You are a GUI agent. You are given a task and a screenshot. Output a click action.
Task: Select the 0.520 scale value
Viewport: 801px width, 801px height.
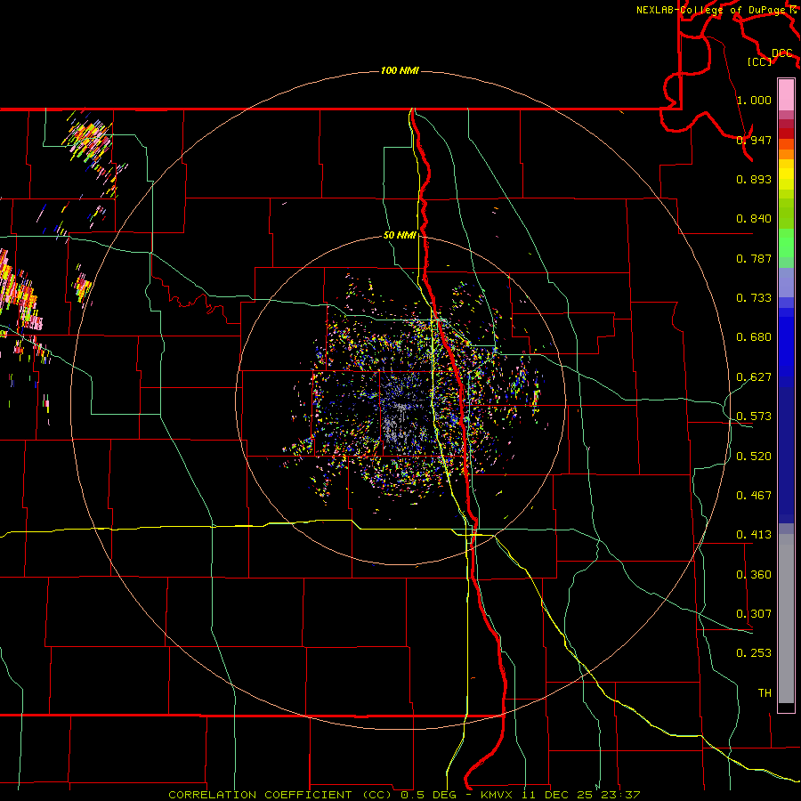coord(754,457)
